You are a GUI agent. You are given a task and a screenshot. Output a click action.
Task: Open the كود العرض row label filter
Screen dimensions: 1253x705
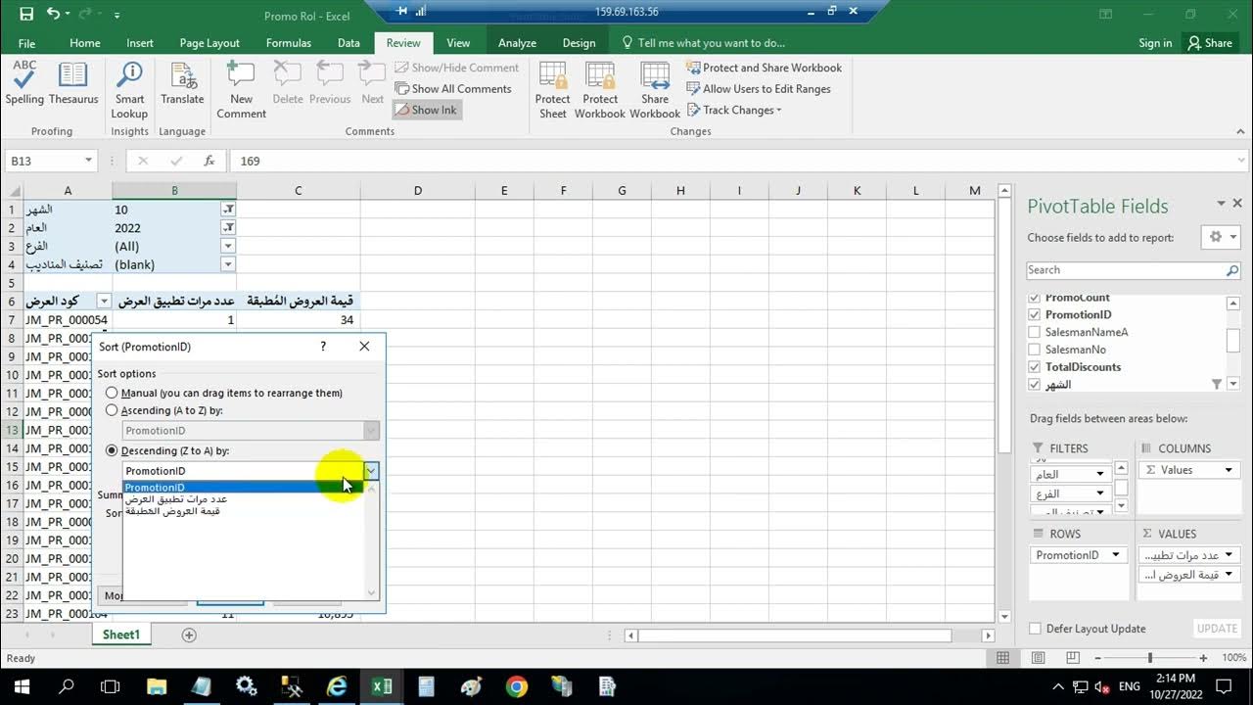(x=104, y=302)
